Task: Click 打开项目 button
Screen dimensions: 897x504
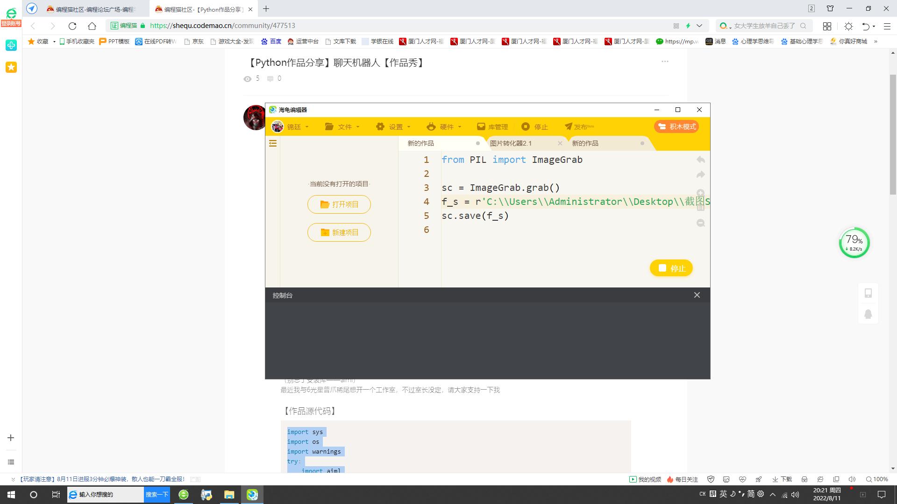Action: [x=339, y=204]
